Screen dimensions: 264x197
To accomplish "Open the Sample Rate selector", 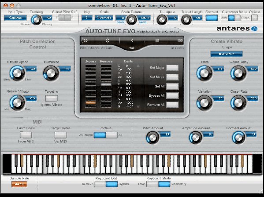I will [19, 184].
